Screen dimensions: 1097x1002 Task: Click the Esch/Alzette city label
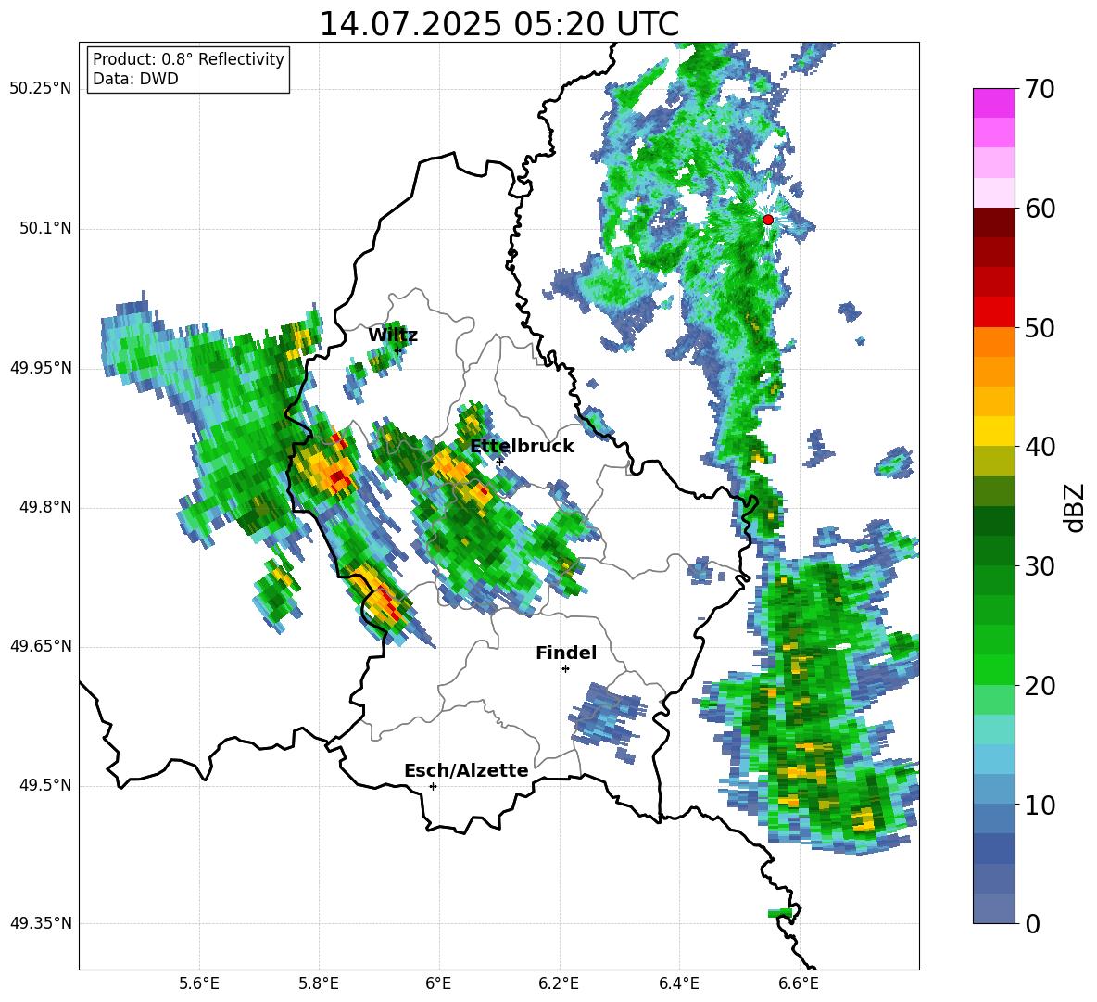466,770
